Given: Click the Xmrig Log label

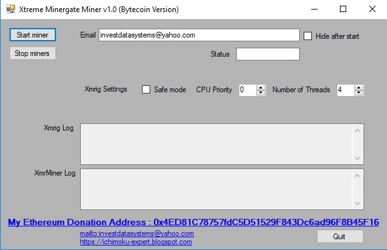Looking at the screenshot, I should 59,128.
